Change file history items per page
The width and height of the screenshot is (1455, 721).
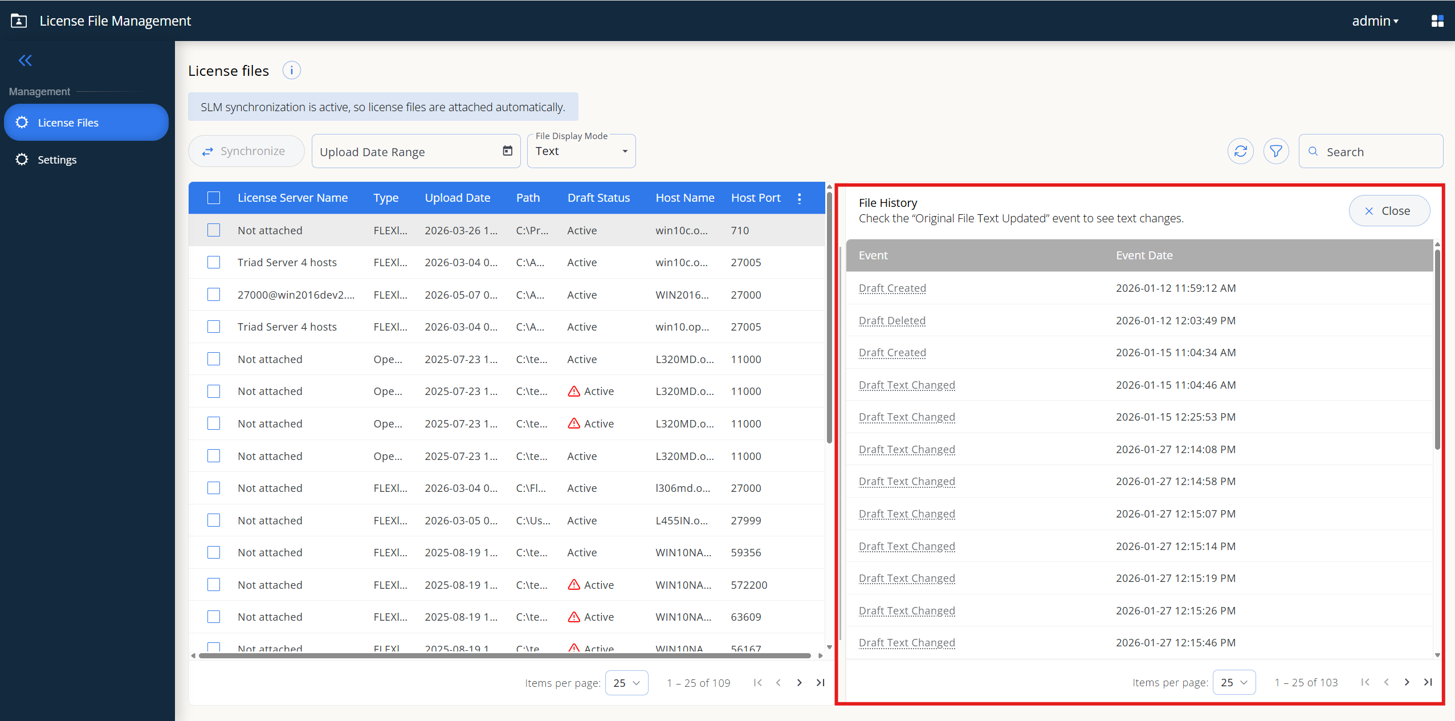click(1234, 682)
